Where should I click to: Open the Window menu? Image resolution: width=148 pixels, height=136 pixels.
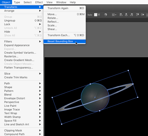coord(61,2)
